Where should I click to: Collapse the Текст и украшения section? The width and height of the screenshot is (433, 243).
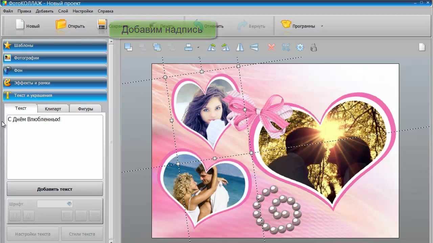tap(55, 95)
